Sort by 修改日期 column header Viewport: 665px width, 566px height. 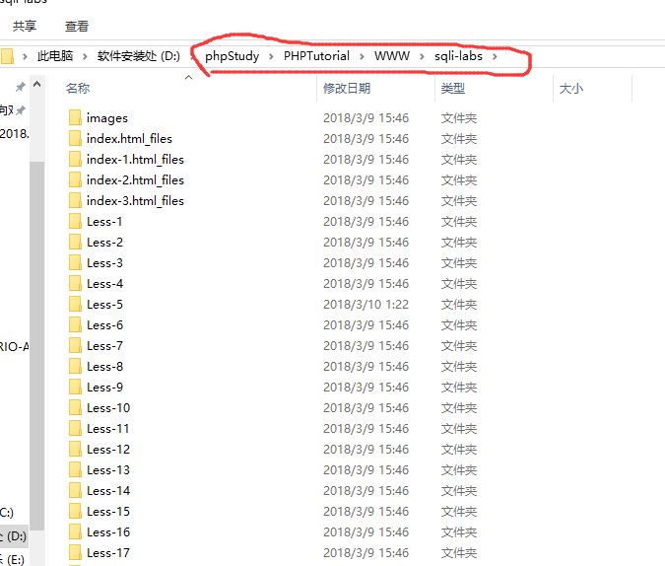click(x=347, y=89)
